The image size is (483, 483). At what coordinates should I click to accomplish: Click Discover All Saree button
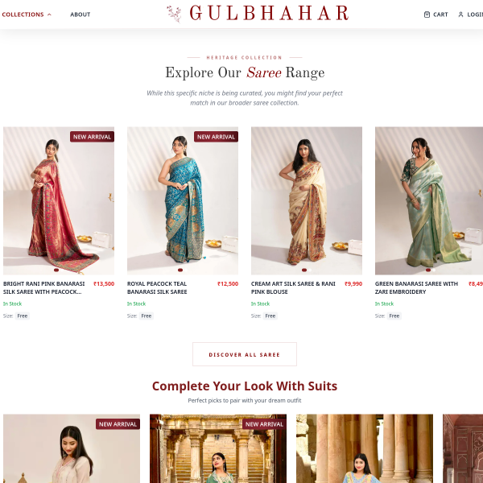tap(245, 354)
